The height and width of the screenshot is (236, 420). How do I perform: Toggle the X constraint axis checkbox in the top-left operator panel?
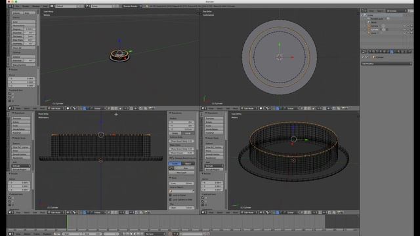[x=10, y=94]
